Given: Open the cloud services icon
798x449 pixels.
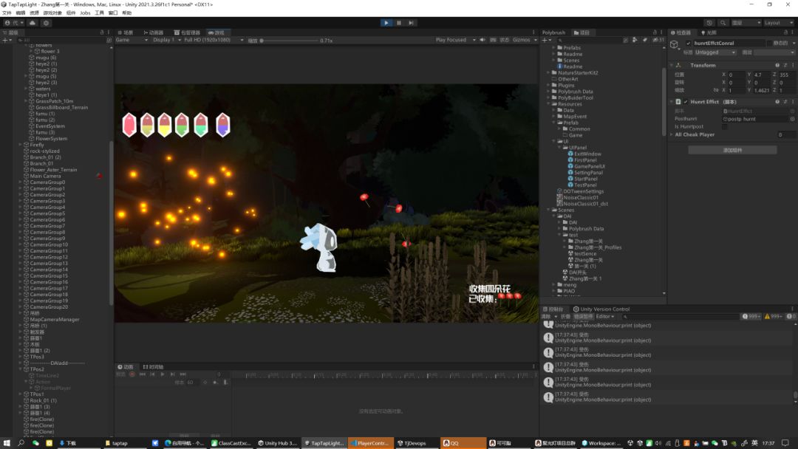Looking at the screenshot, I should coord(33,23).
